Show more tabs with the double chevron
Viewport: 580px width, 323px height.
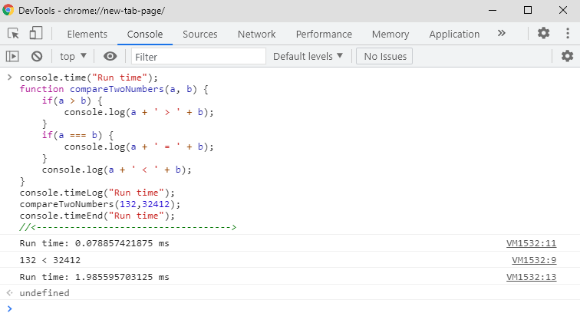(x=502, y=34)
